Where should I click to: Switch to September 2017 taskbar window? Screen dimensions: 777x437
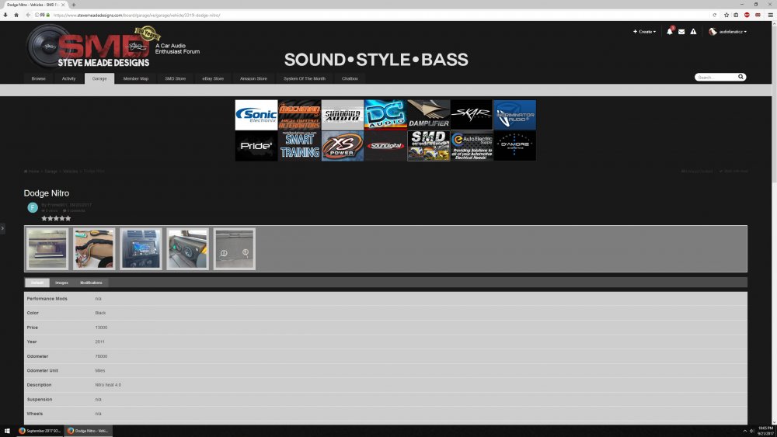(40, 431)
